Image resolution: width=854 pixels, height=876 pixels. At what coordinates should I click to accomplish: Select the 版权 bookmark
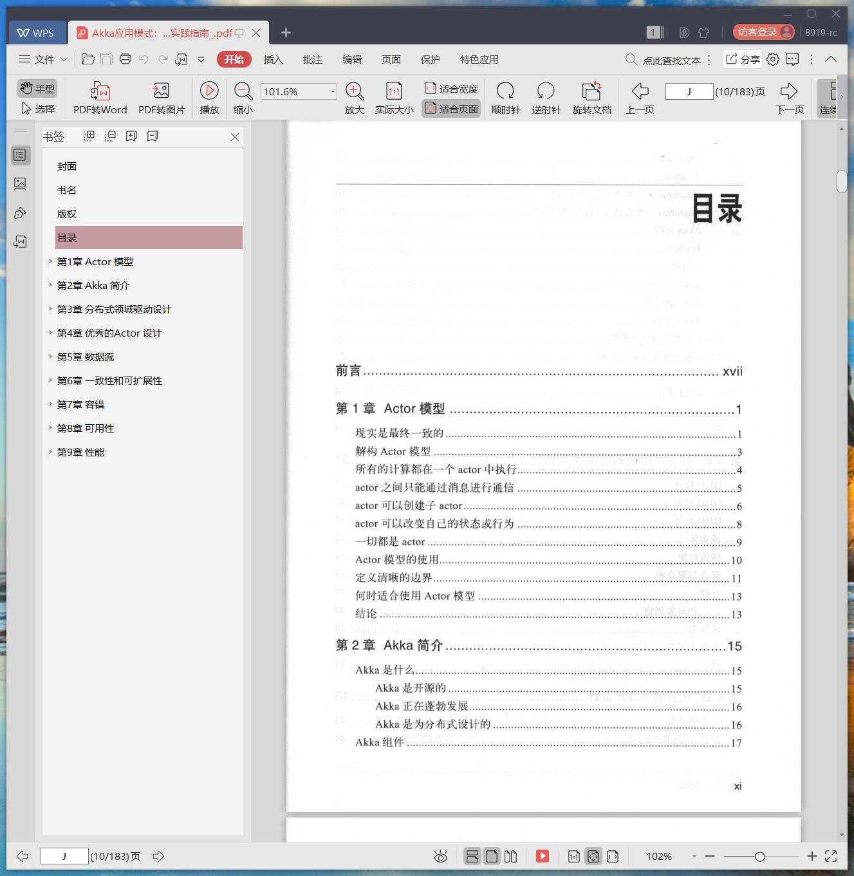pos(67,214)
